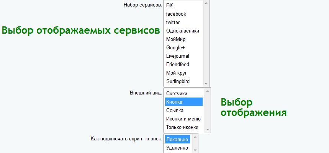This screenshot has width=329, height=153.
Task: Select Только иконки appearance option
Action: click(x=182, y=127)
